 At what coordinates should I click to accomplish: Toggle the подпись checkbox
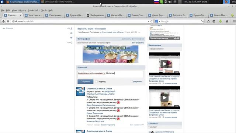pyautogui.click(x=97, y=82)
